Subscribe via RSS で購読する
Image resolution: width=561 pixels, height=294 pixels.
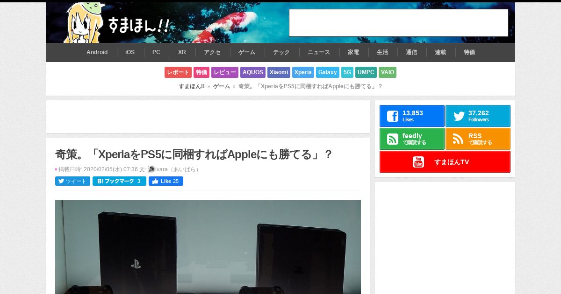(478, 139)
